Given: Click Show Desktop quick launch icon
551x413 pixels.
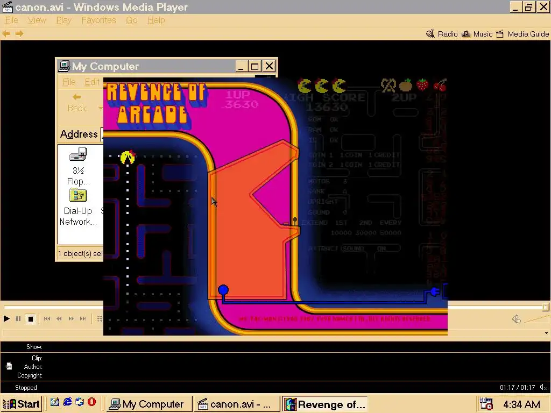Looking at the screenshot, I should coord(54,402).
